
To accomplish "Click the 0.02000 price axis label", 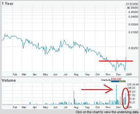I will coord(133,25).
